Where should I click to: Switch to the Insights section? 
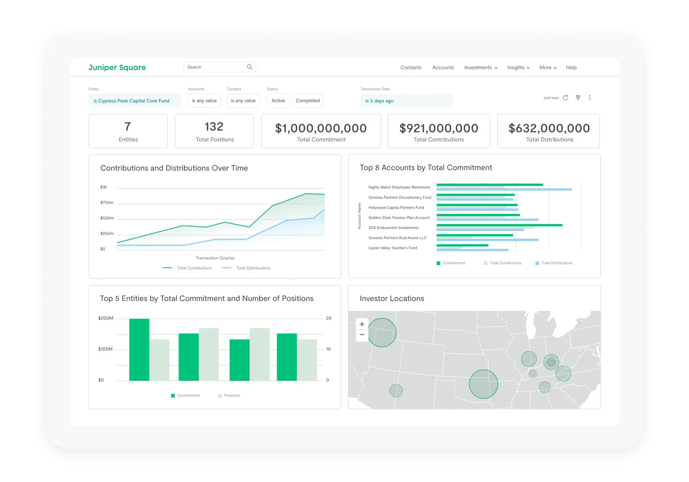(x=518, y=67)
